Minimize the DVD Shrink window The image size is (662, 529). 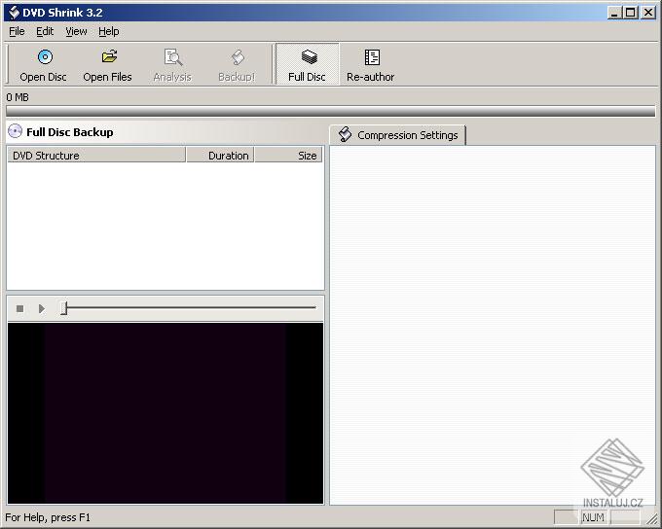pos(614,13)
